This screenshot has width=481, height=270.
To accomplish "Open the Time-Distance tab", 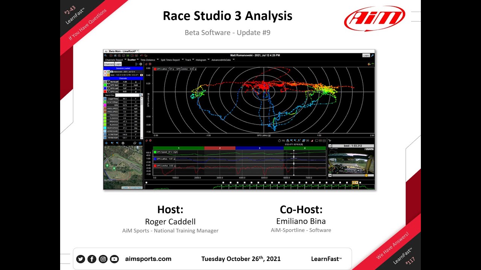I will tap(148, 60).
